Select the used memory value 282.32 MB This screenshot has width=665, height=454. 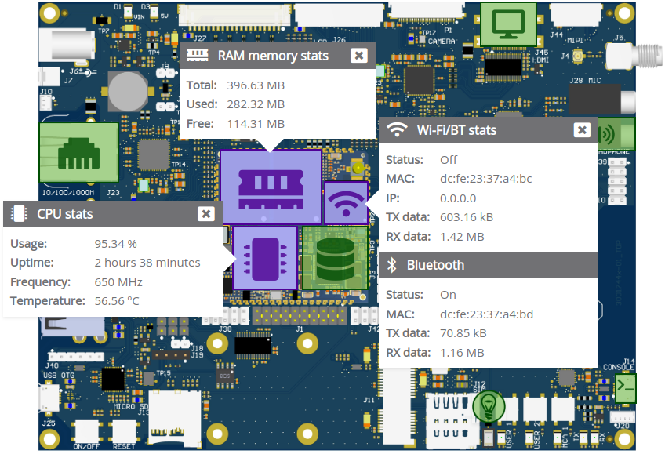click(x=256, y=104)
